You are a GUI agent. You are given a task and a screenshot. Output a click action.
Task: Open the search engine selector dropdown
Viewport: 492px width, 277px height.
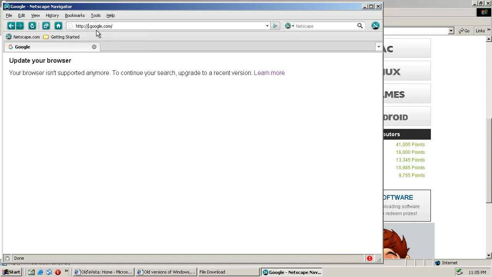click(293, 26)
